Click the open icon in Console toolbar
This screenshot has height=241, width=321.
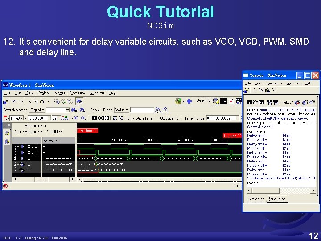coord(246,90)
